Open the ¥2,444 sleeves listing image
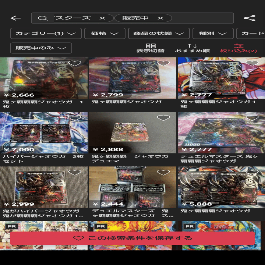The height and width of the screenshot is (265, 265). tap(132, 187)
